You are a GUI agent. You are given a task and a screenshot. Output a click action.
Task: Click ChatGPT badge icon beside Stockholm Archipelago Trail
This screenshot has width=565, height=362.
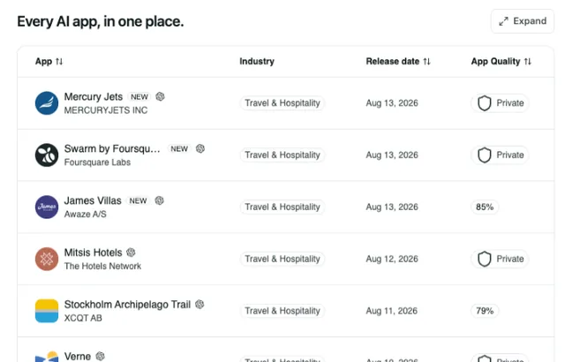click(200, 304)
